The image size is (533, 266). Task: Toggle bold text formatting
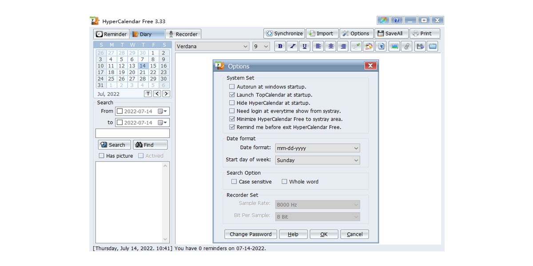(280, 46)
